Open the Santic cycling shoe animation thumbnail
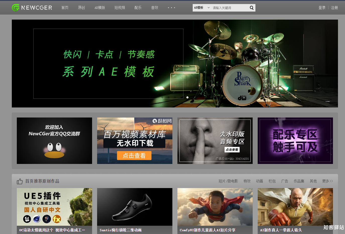 tap(135, 207)
